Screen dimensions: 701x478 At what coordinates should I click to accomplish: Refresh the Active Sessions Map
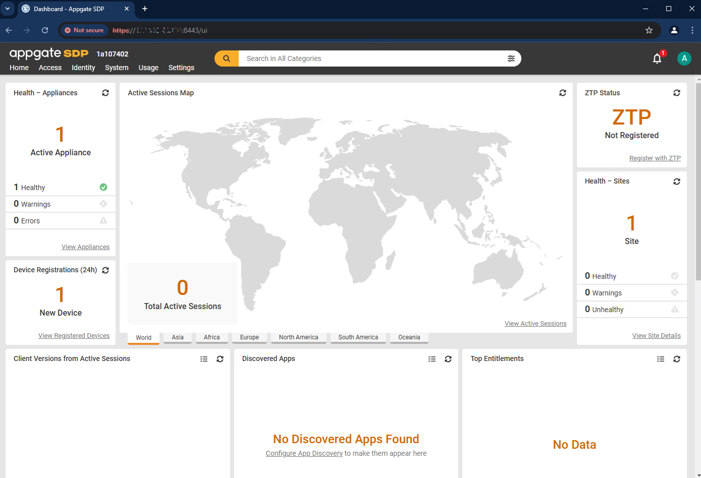pyautogui.click(x=562, y=93)
